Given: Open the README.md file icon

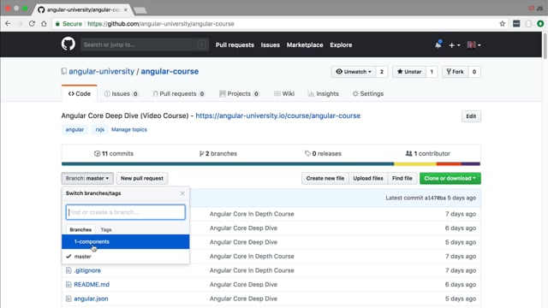Looking at the screenshot, I should click(x=68, y=285).
